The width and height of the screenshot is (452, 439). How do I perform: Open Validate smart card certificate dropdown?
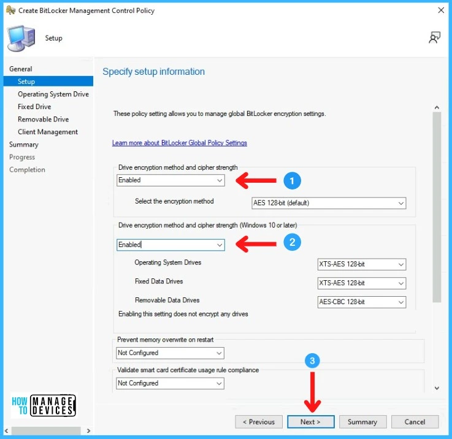(170, 383)
